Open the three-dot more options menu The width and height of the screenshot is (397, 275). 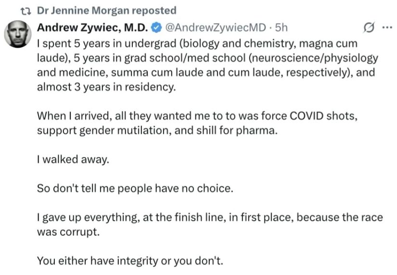click(387, 27)
